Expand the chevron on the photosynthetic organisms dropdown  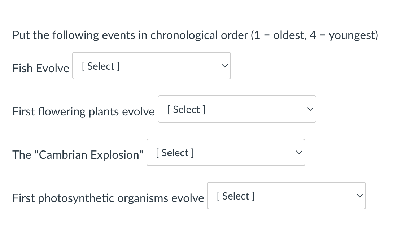point(359,196)
